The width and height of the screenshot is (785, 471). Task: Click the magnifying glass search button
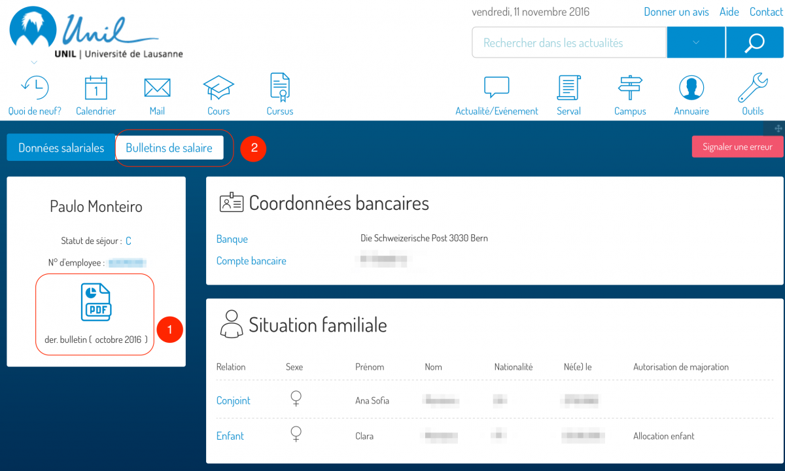click(754, 43)
